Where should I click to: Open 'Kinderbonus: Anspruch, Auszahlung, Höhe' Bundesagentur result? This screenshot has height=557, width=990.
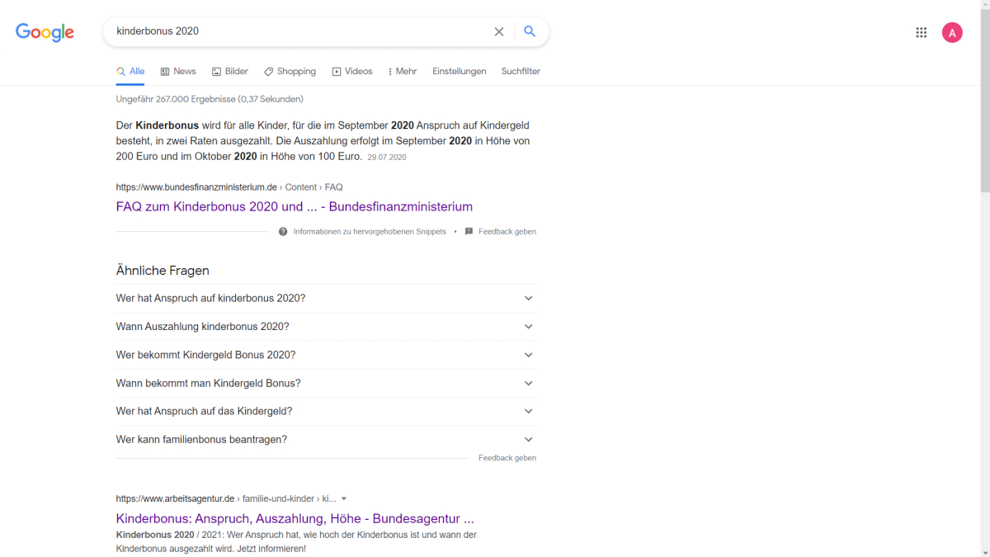coord(295,519)
